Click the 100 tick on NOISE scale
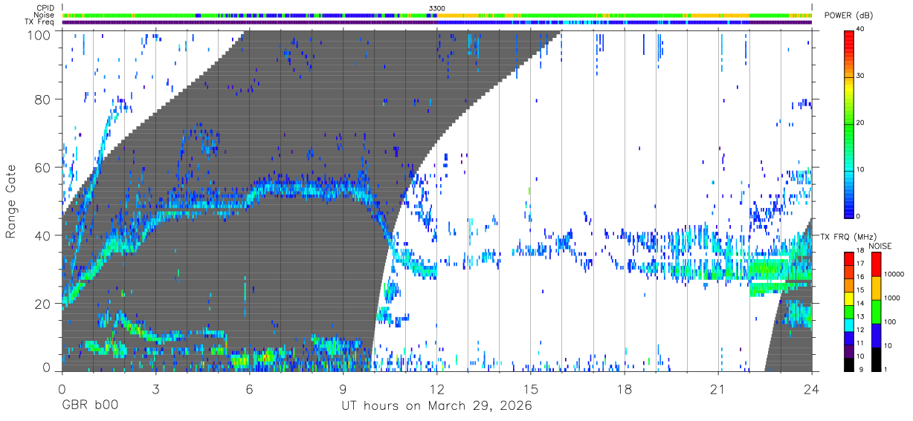The height and width of the screenshot is (421, 913). [891, 322]
